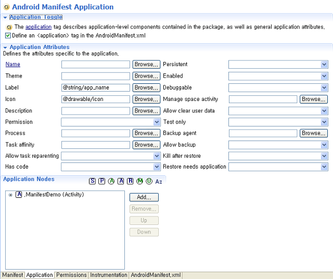Click into the Theme input field
The image size is (333, 279).
tap(96, 76)
